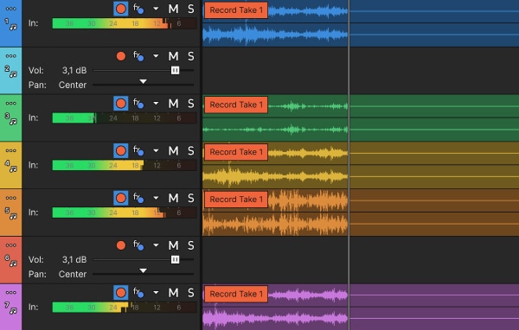Viewport: 519px width, 330px height.
Task: Solo track 5
Action: (191, 198)
